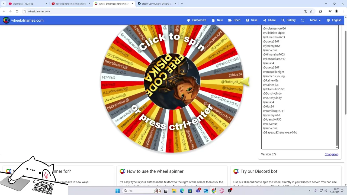The width and height of the screenshot is (347, 195).
Task: Close the Steam Community tab
Action: [175, 4]
